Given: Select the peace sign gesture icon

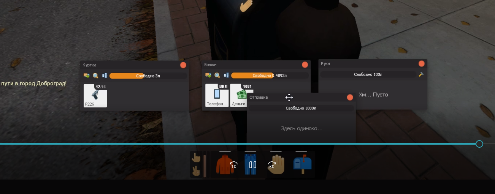Looking at the screenshot, I should (196, 171).
